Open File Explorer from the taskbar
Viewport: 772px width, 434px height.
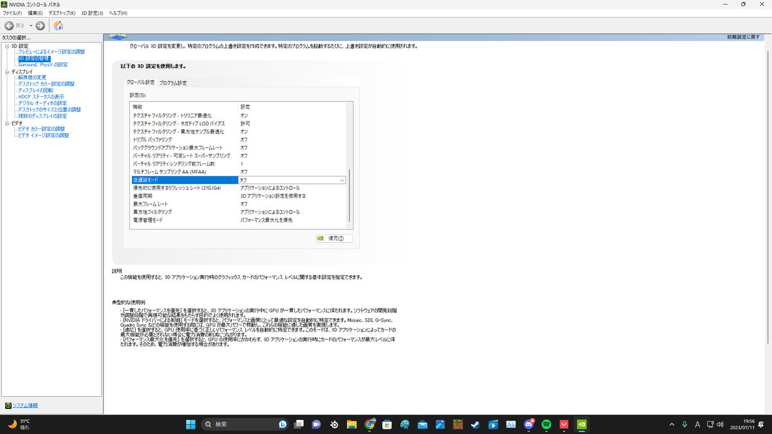tap(352, 424)
